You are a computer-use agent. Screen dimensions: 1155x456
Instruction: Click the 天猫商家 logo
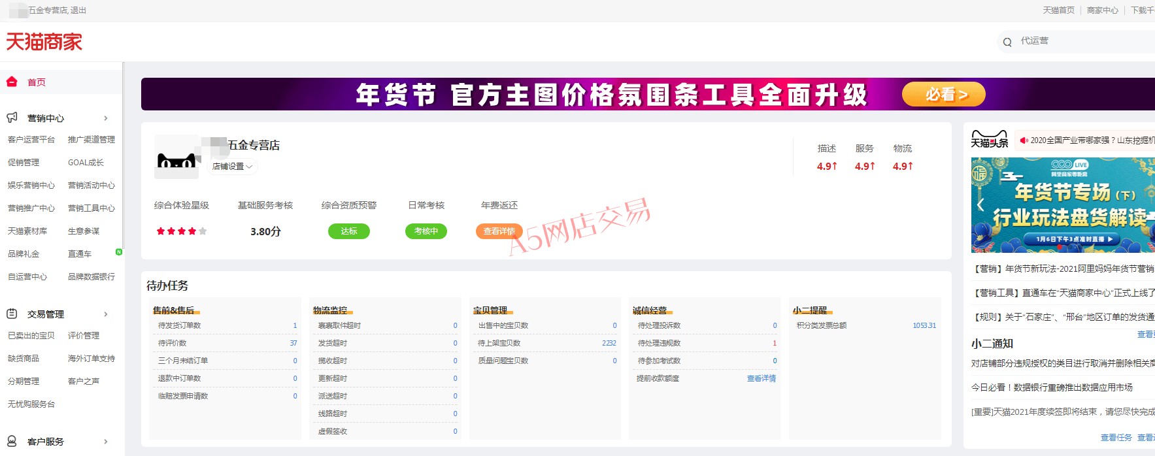pyautogui.click(x=44, y=42)
